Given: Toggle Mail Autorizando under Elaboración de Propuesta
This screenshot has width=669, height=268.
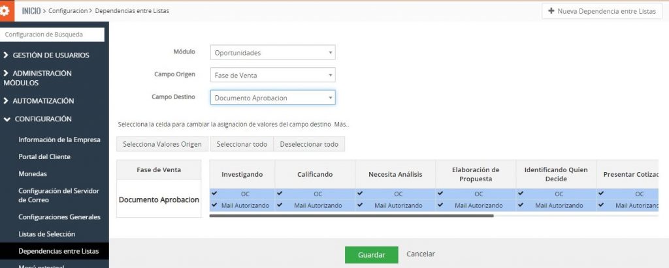Looking at the screenshot, I should tap(441, 205).
